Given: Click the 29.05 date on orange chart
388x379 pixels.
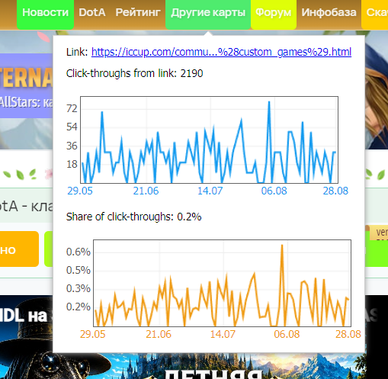Looking at the screenshot, I should (93, 334).
